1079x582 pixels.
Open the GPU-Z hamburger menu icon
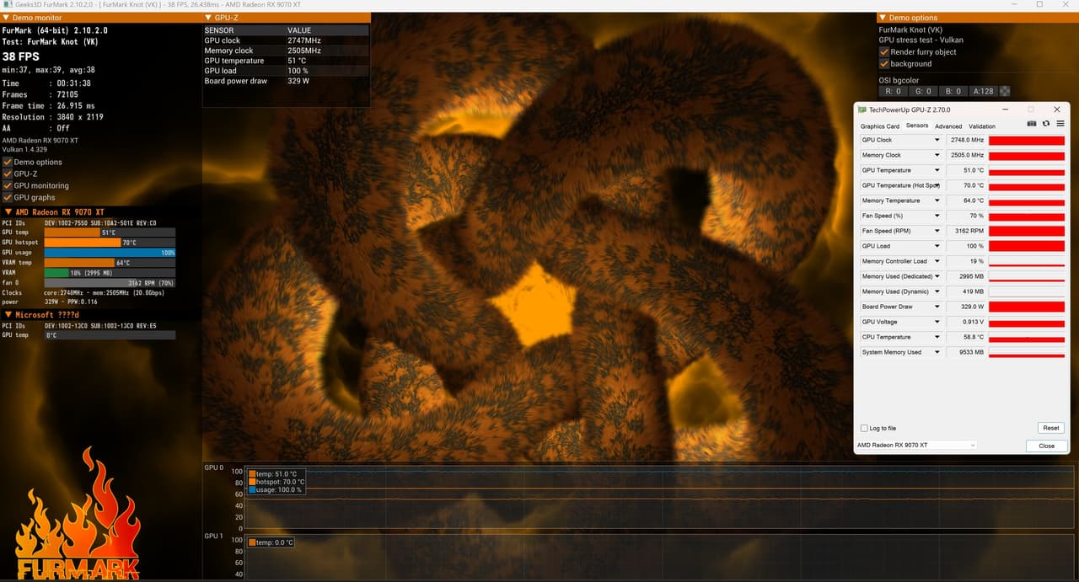[1060, 124]
